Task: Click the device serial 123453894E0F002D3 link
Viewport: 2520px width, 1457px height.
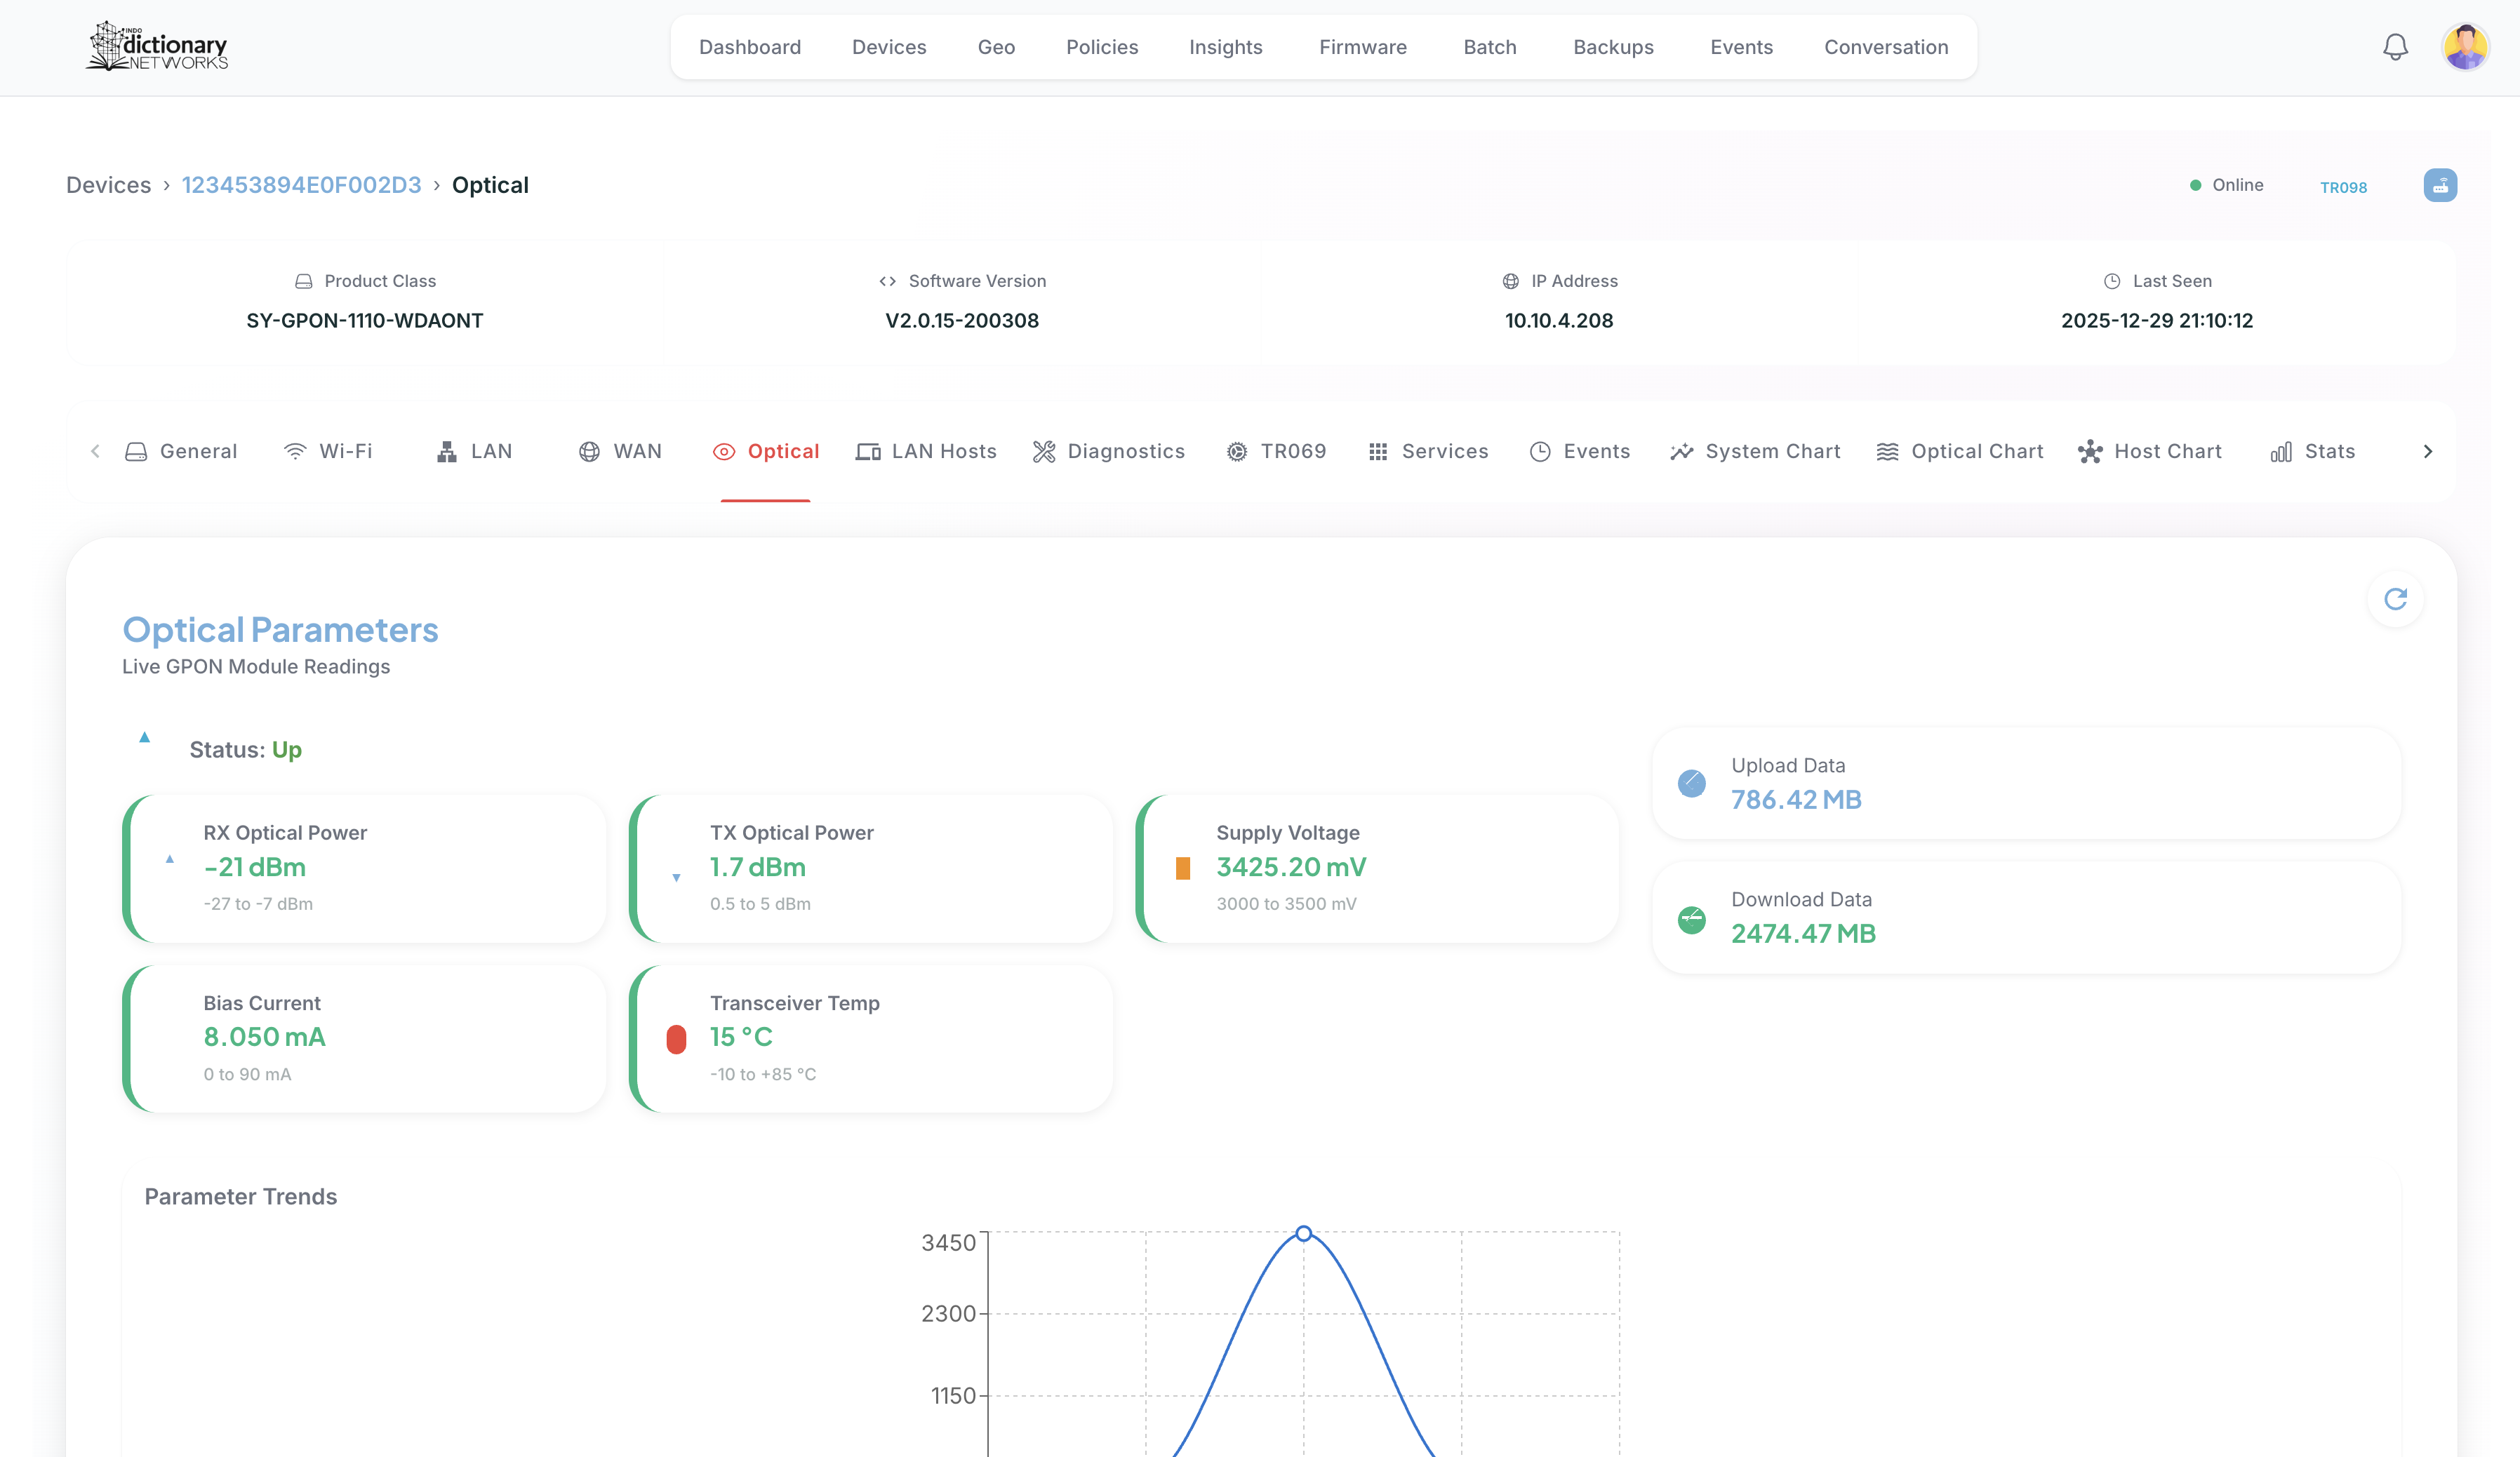Action: click(x=301, y=185)
